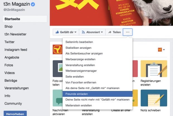Click the Teilen share button
This screenshot has width=173, height=116.
(x=114, y=32)
